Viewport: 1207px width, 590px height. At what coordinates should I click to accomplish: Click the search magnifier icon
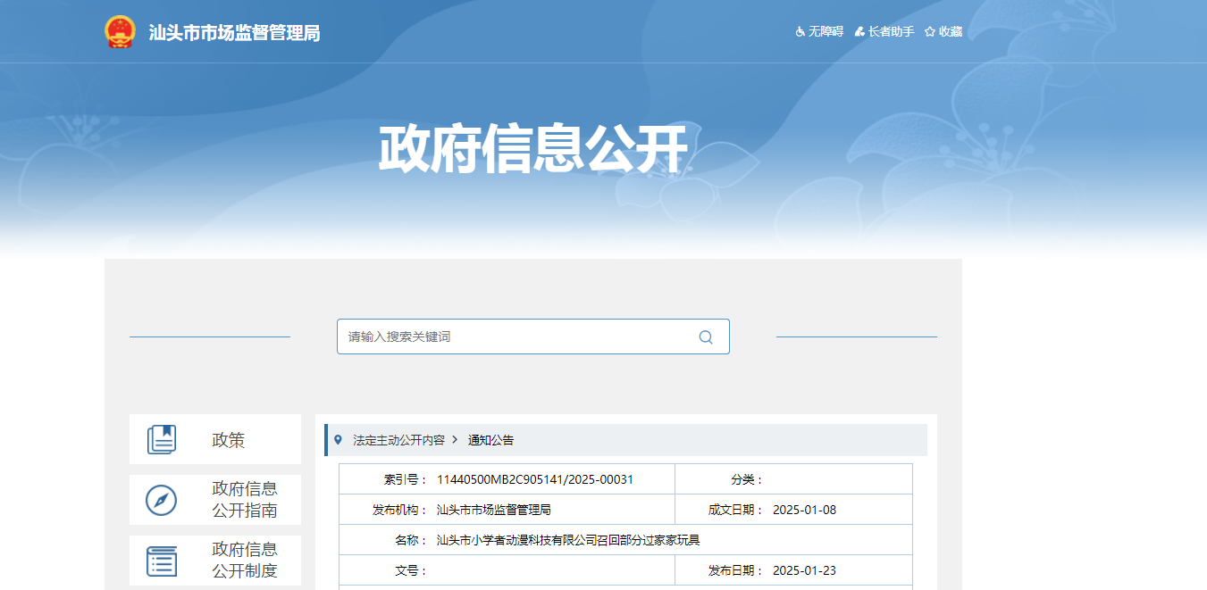pos(706,337)
